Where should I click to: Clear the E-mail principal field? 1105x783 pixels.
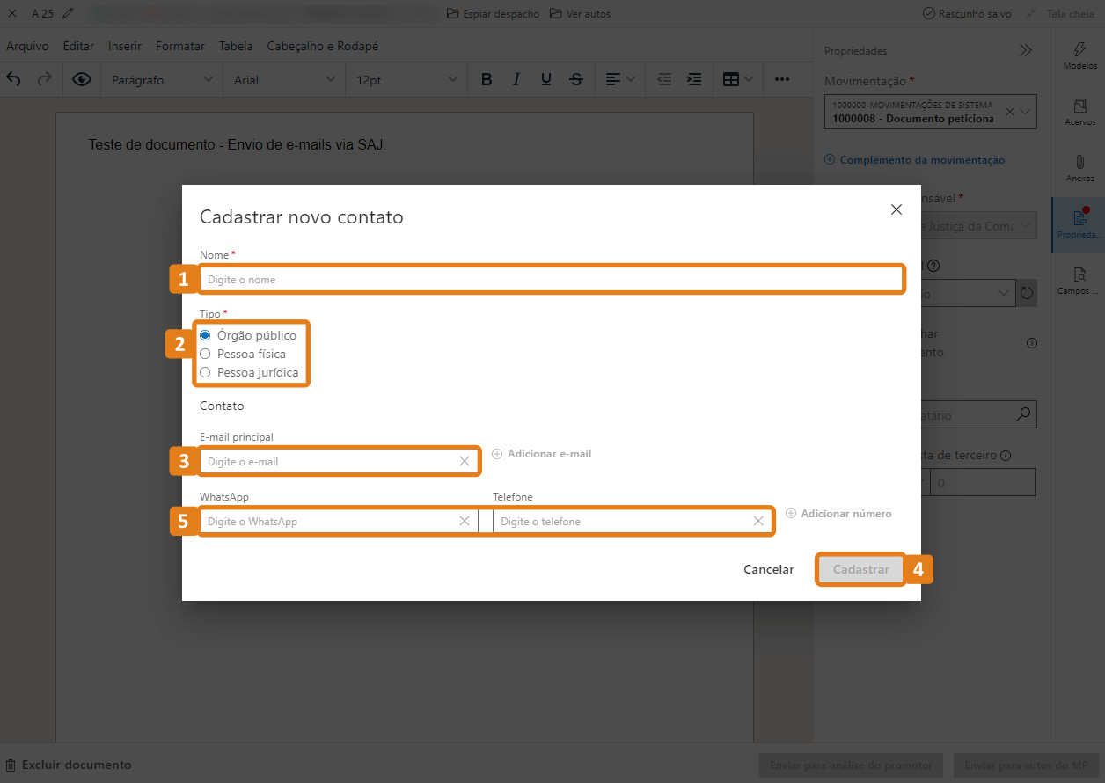click(465, 461)
